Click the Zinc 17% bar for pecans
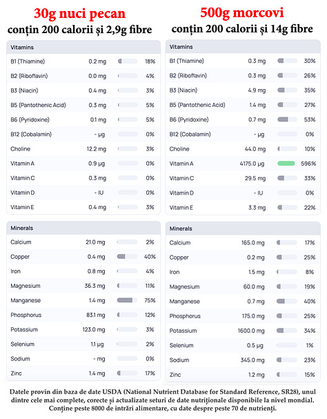Screen dimensions: 327x419 pos(127,373)
